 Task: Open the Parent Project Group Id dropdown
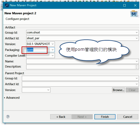pos(137,78)
